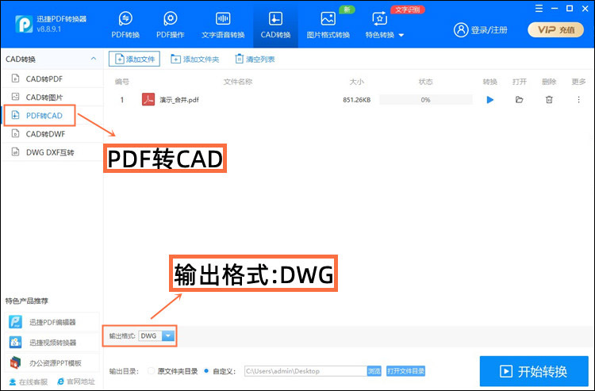Click the 状态 column header

pos(426,82)
